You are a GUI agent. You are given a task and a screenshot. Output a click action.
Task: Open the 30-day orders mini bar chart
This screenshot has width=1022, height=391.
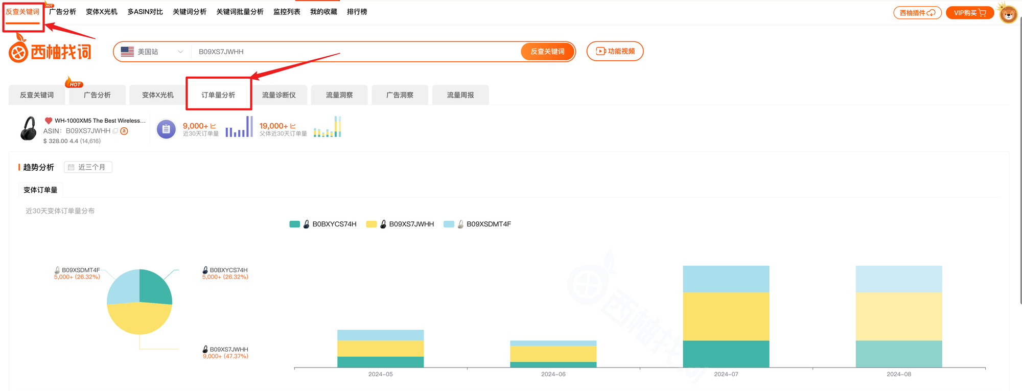point(239,126)
